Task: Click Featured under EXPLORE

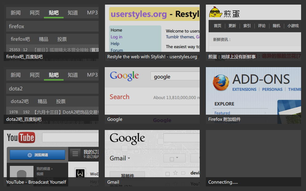Action: (222, 113)
